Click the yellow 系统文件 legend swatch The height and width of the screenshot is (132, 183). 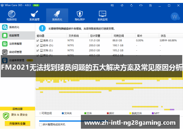130,113
